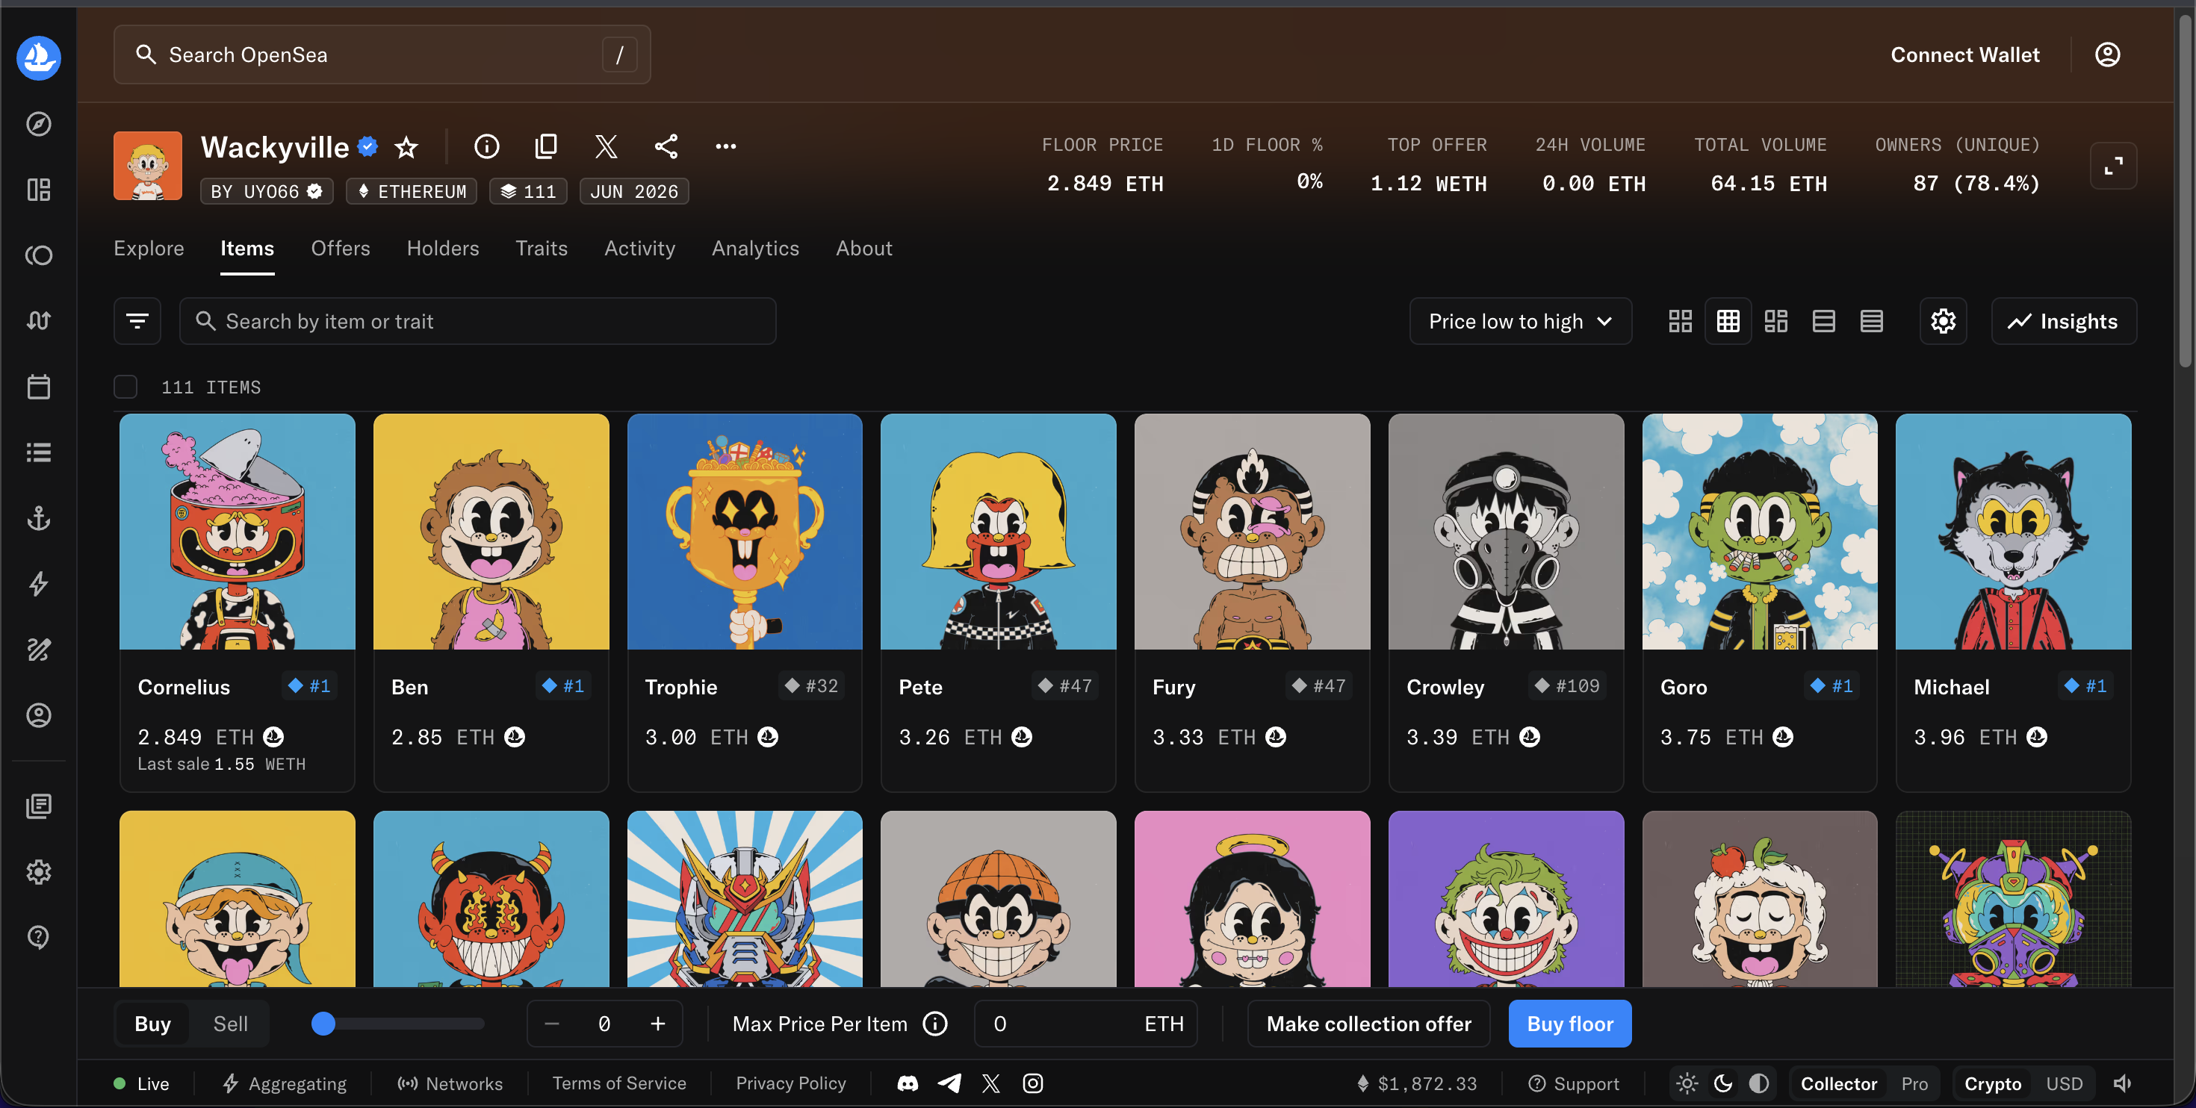Open the Explore tab

149,248
